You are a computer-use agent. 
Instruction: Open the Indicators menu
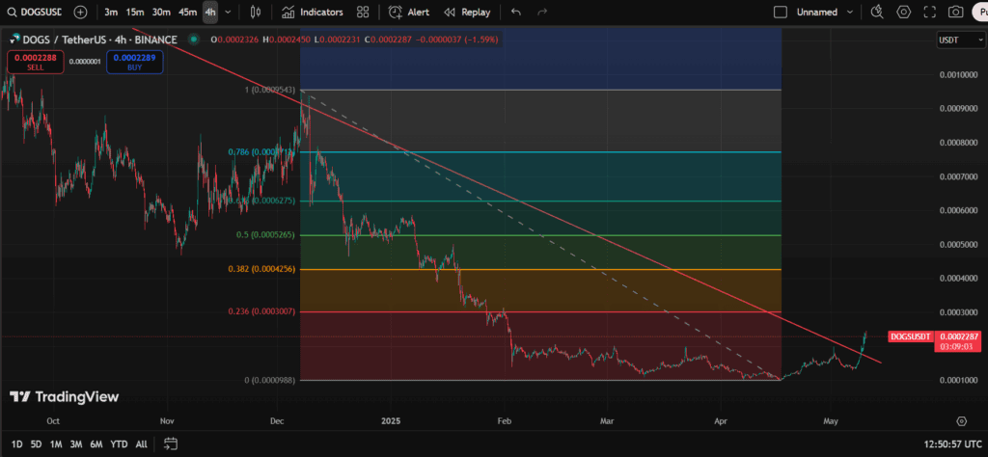313,13
